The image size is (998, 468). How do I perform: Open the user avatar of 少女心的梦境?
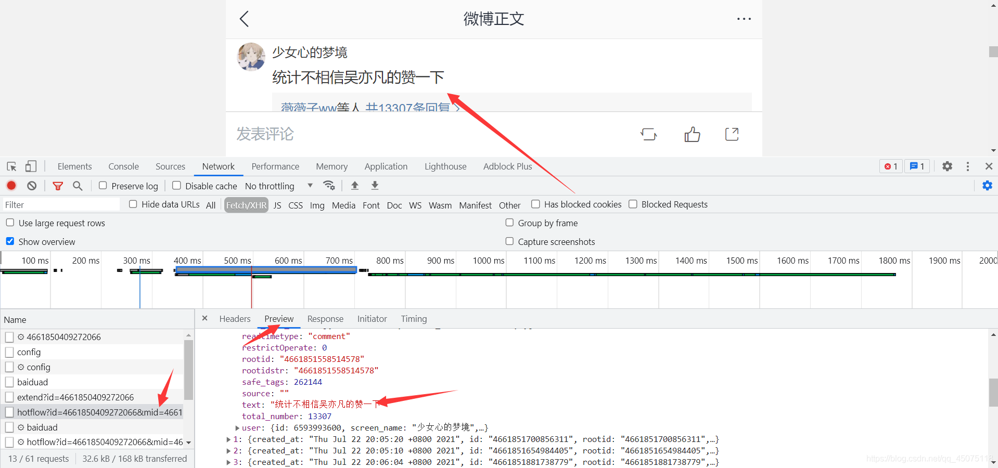(x=251, y=56)
